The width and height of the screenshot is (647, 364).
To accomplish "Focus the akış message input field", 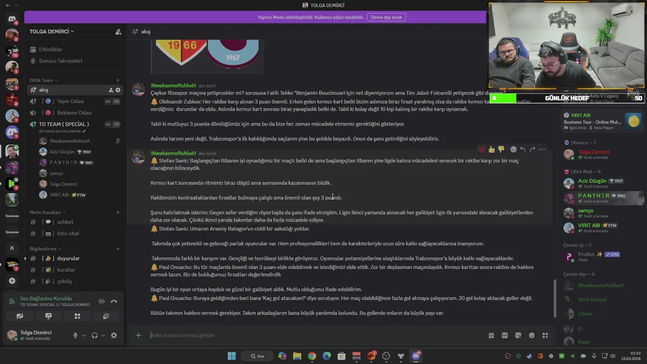I will [316, 335].
